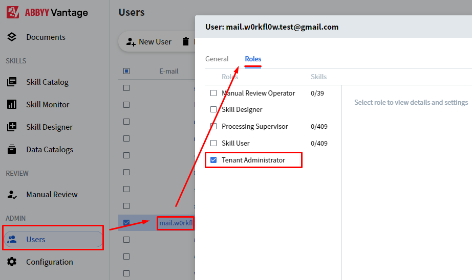Click Select role to view details text
The height and width of the screenshot is (280, 472).
pos(411,102)
